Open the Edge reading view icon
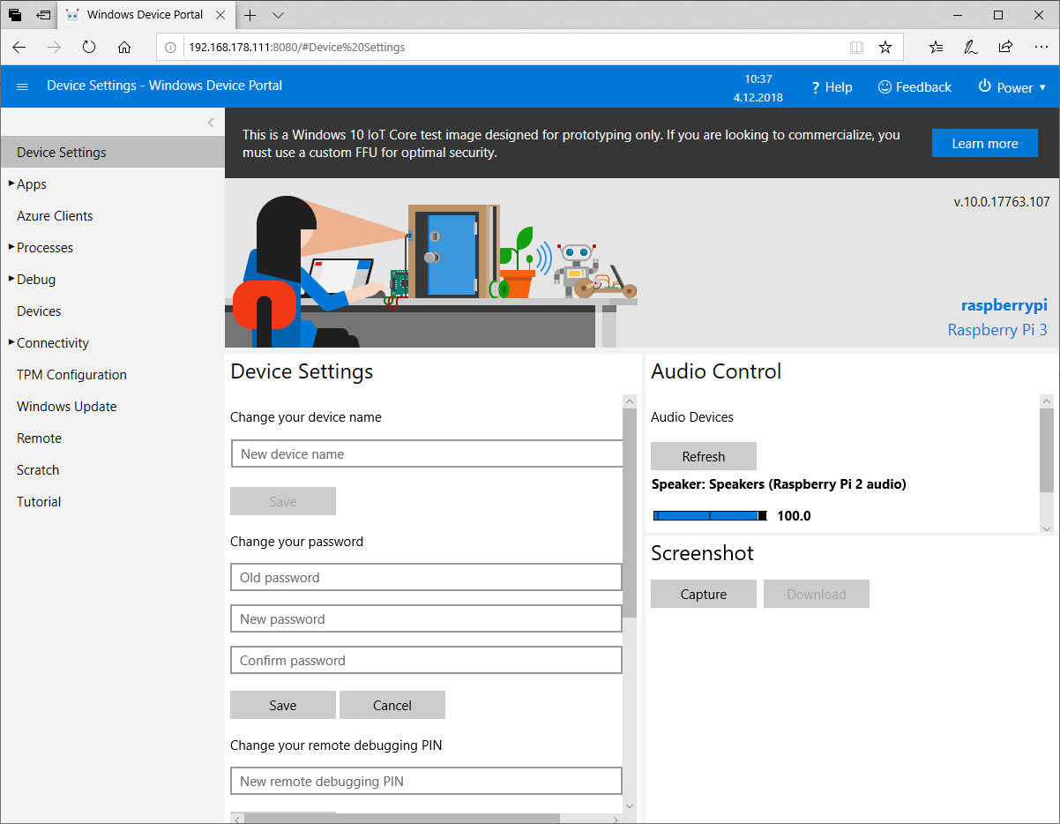 coord(856,47)
